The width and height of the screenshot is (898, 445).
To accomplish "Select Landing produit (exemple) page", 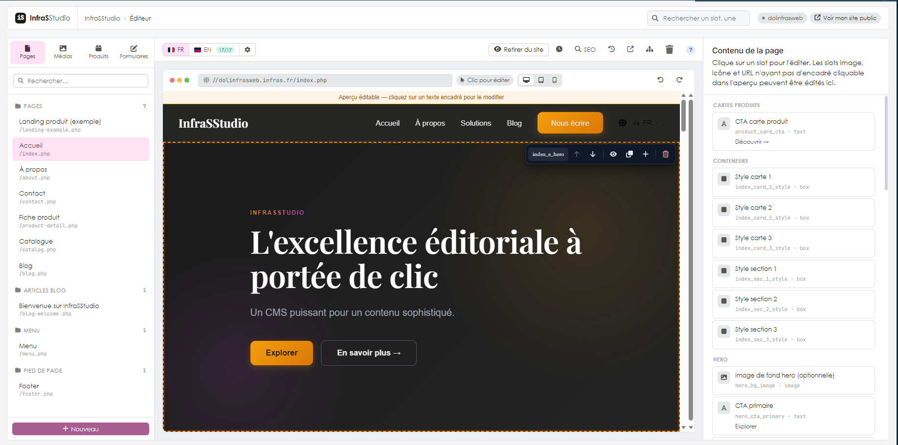I will pos(81,125).
